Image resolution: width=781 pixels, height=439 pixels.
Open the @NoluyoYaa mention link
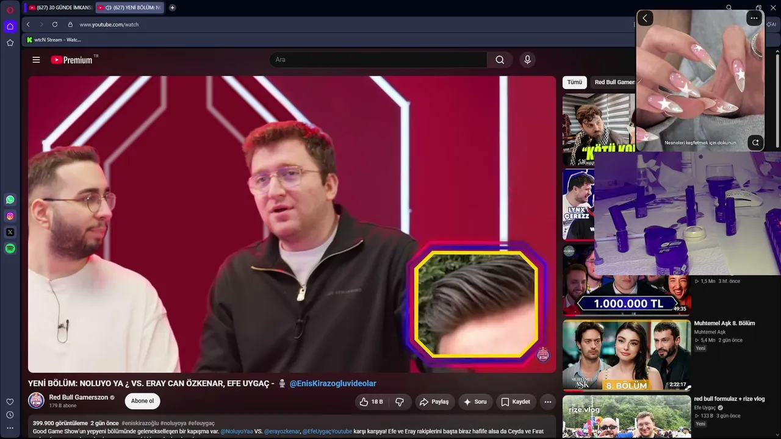[x=237, y=432]
